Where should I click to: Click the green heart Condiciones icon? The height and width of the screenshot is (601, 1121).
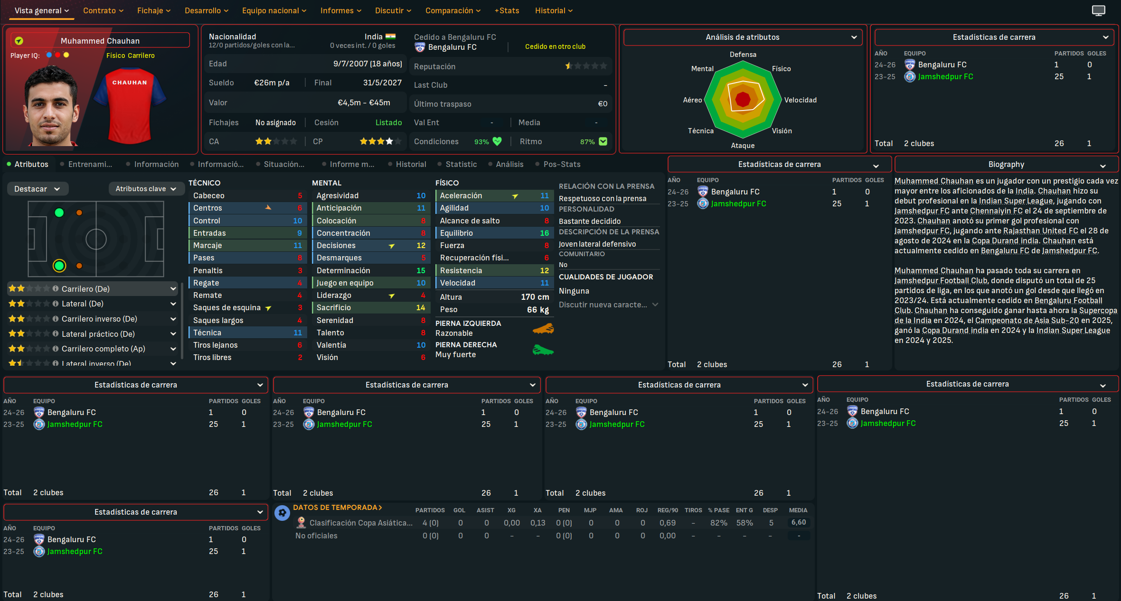click(497, 141)
